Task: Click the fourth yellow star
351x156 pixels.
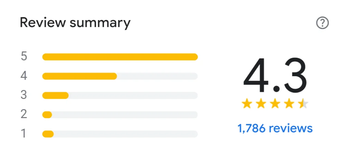Action: tap(289, 103)
